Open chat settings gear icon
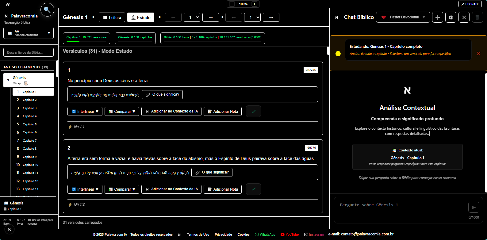 pos(451,17)
